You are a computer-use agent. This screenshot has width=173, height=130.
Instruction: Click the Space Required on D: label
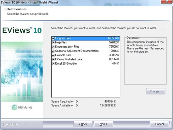[x=65, y=101]
